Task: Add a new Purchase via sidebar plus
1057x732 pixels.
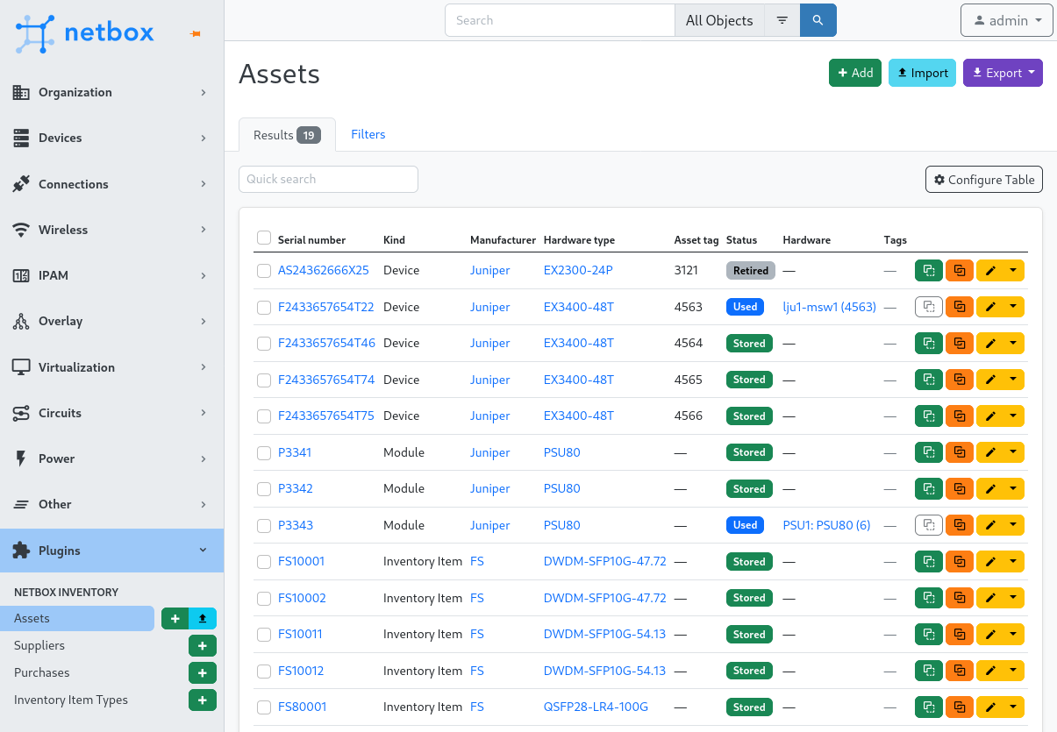Action: (x=203, y=673)
